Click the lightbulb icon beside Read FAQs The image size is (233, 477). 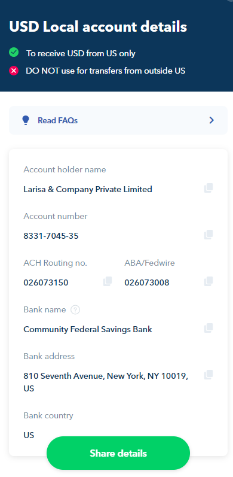(26, 120)
